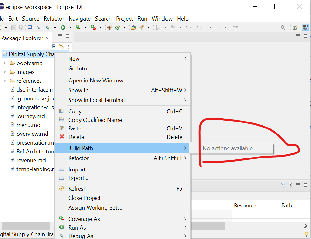Open the bottom panel view menu dots
The image size is (311, 239).
coord(291,185)
